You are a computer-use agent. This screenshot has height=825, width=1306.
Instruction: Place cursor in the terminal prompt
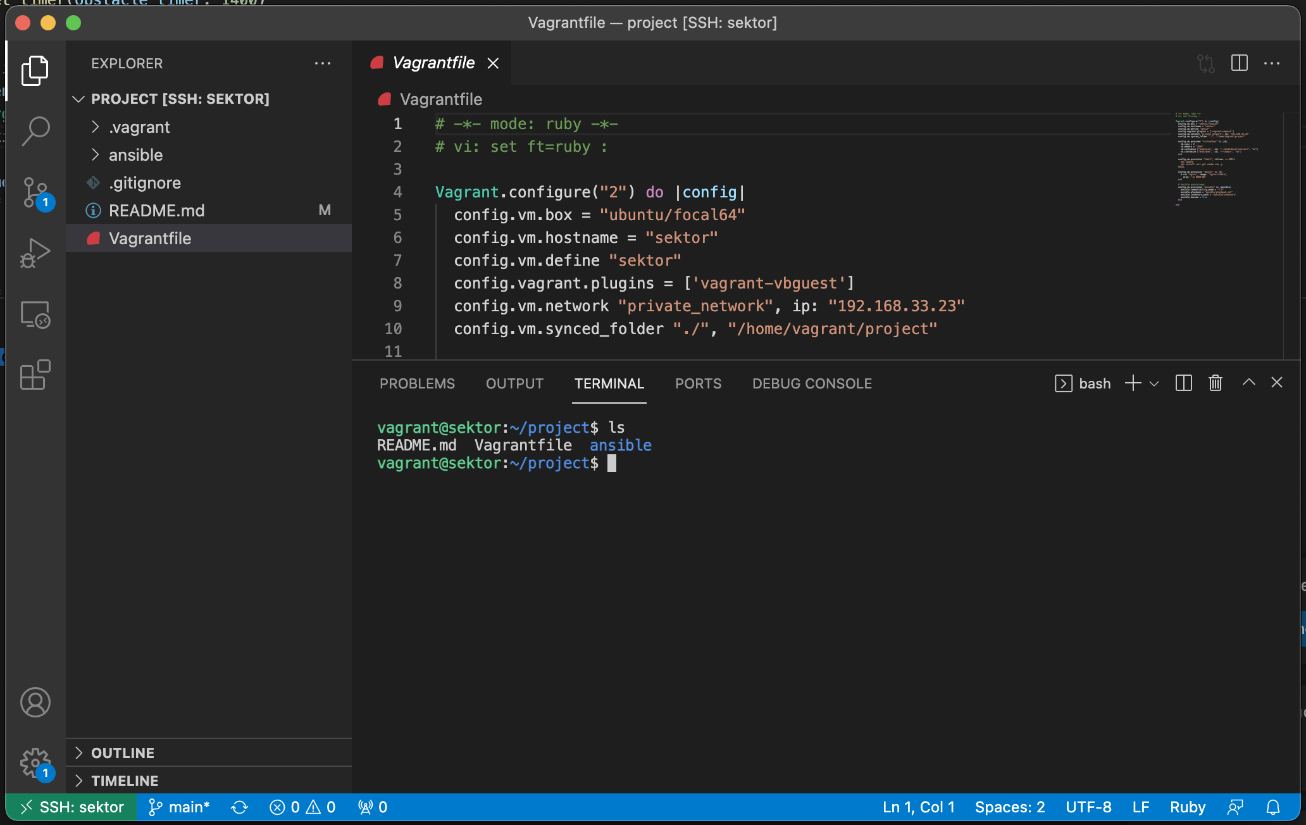[x=612, y=464]
